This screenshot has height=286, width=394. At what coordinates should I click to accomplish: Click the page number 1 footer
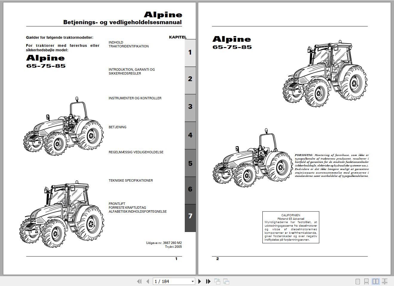[x=176, y=259]
